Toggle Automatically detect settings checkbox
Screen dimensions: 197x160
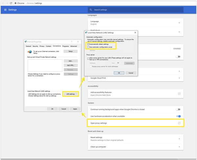point(88,44)
